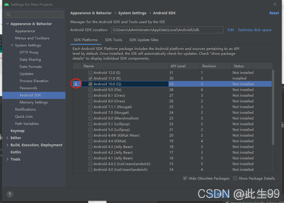This screenshot has height=203, width=284.
Task: Click Edit next to SDK location
Action: (231, 30)
